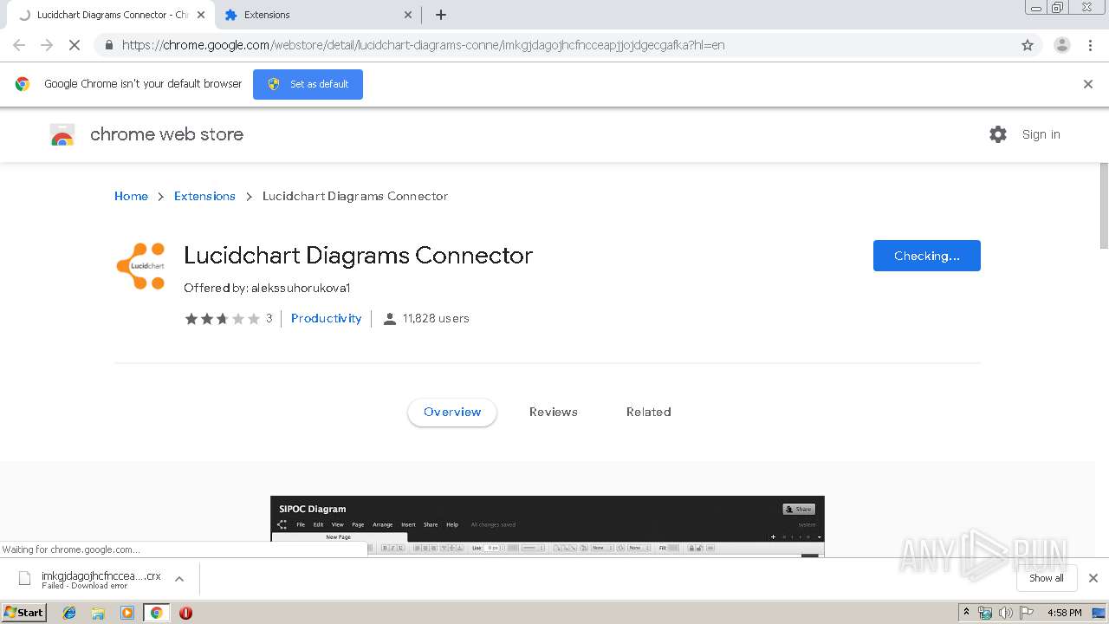Go to Home breadcrumb link
This screenshot has height=624, width=1109.
131,196
